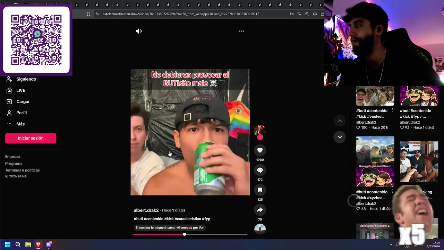Click the zoom magnifier icon in address bar

tap(307, 14)
